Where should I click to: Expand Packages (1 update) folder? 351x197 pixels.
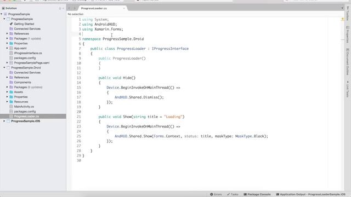[x=7, y=38]
